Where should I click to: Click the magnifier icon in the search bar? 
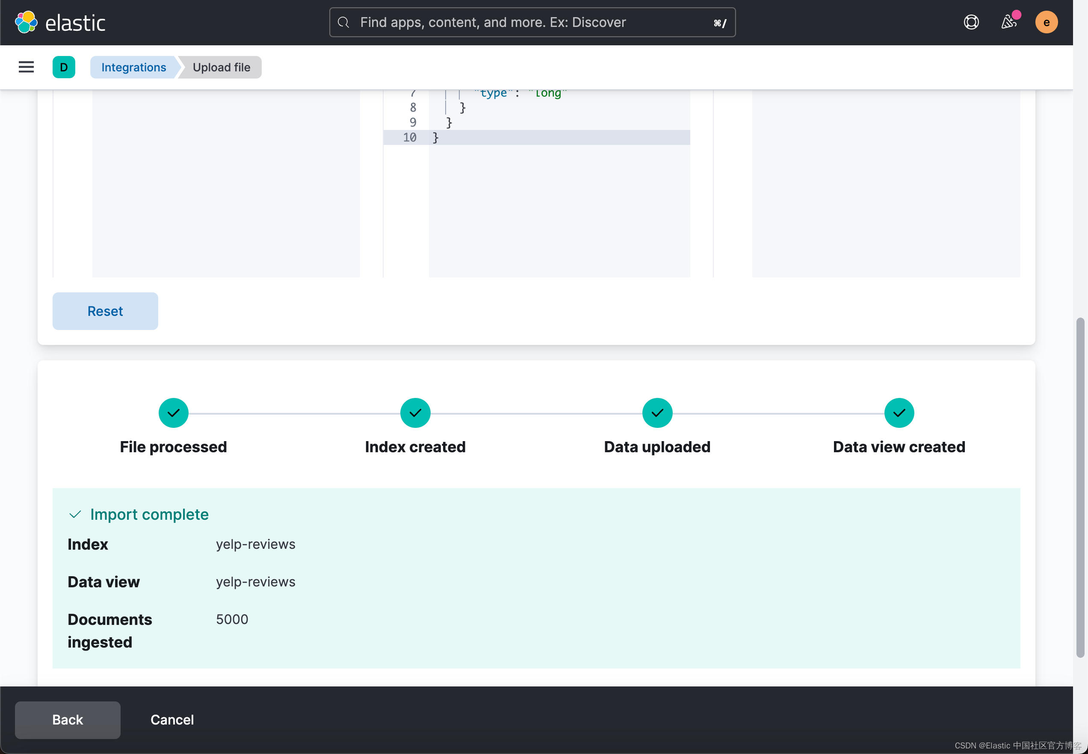pos(343,22)
